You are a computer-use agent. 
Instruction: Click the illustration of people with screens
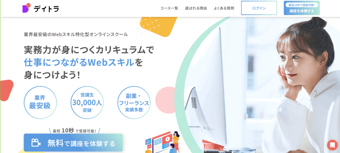click(163, 142)
